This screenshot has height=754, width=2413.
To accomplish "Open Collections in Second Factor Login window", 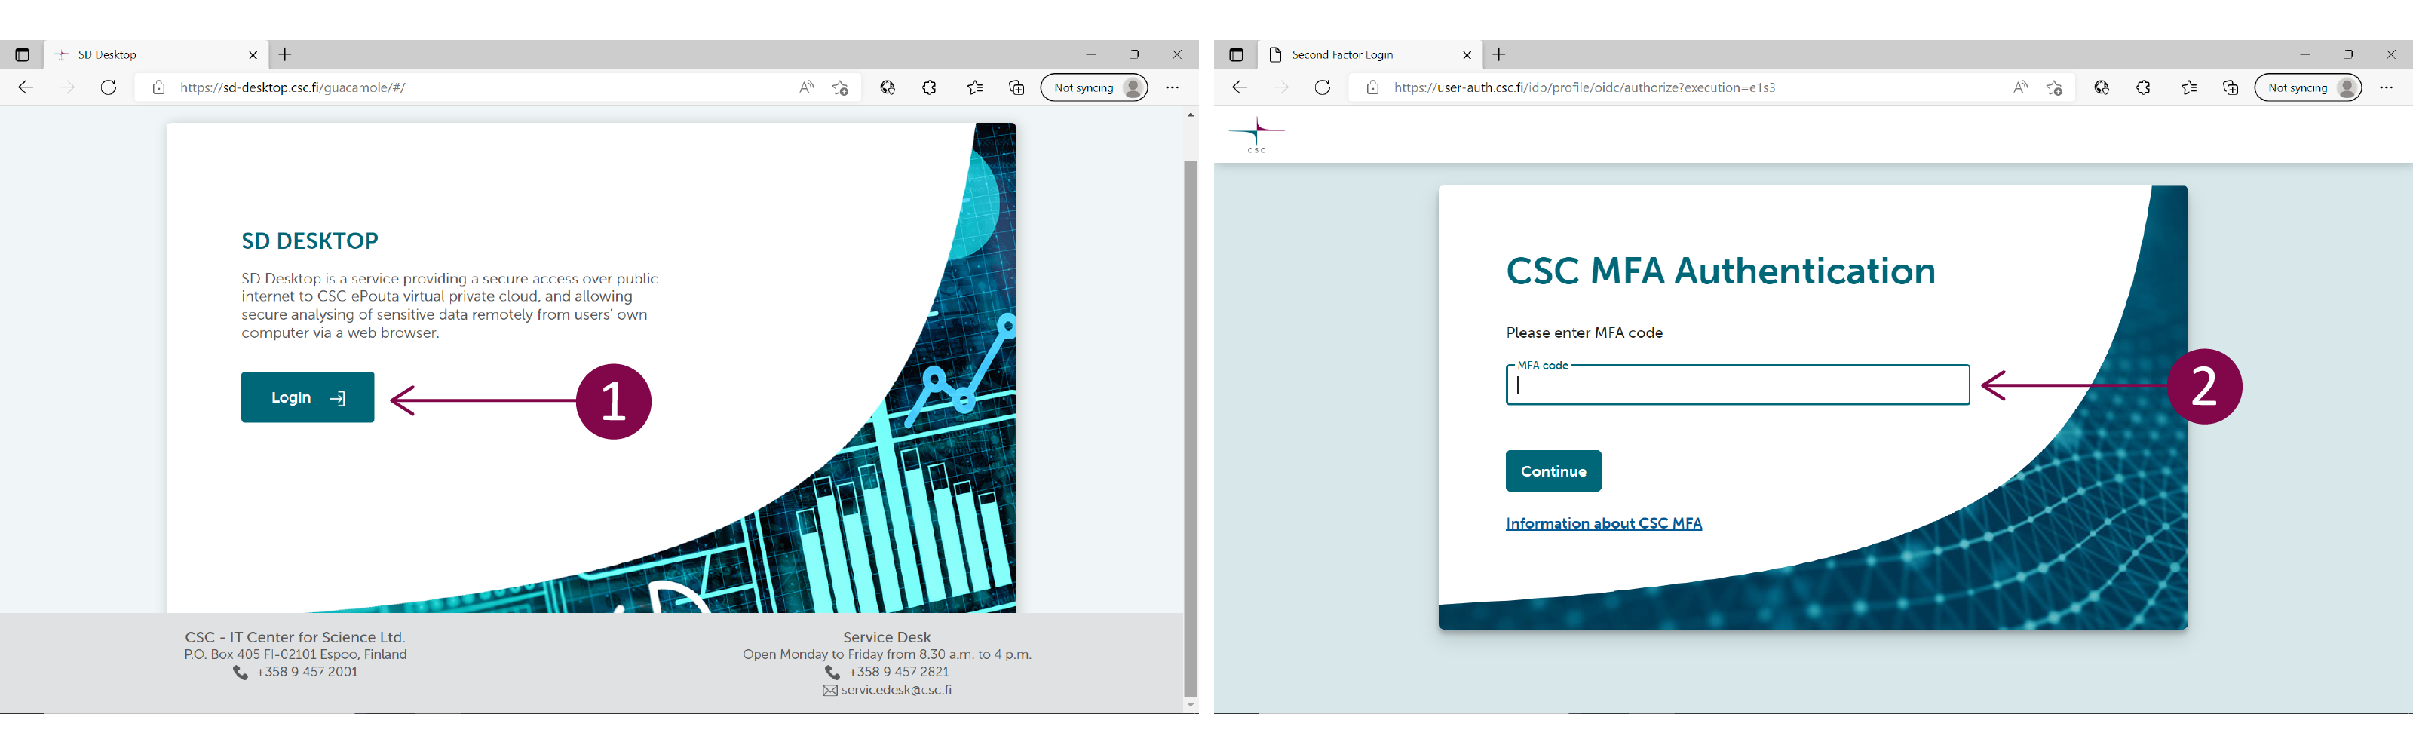I will [x=2231, y=87].
